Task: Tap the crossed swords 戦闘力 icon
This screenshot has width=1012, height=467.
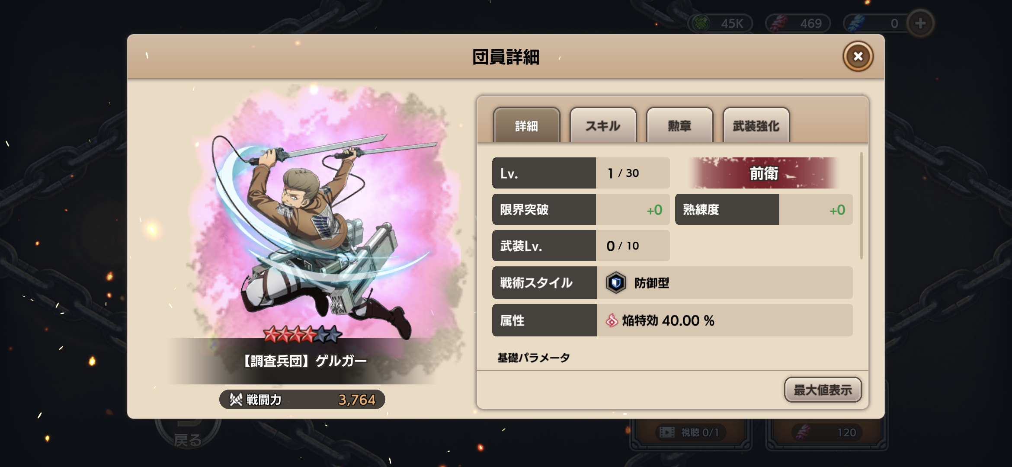Action: [236, 399]
